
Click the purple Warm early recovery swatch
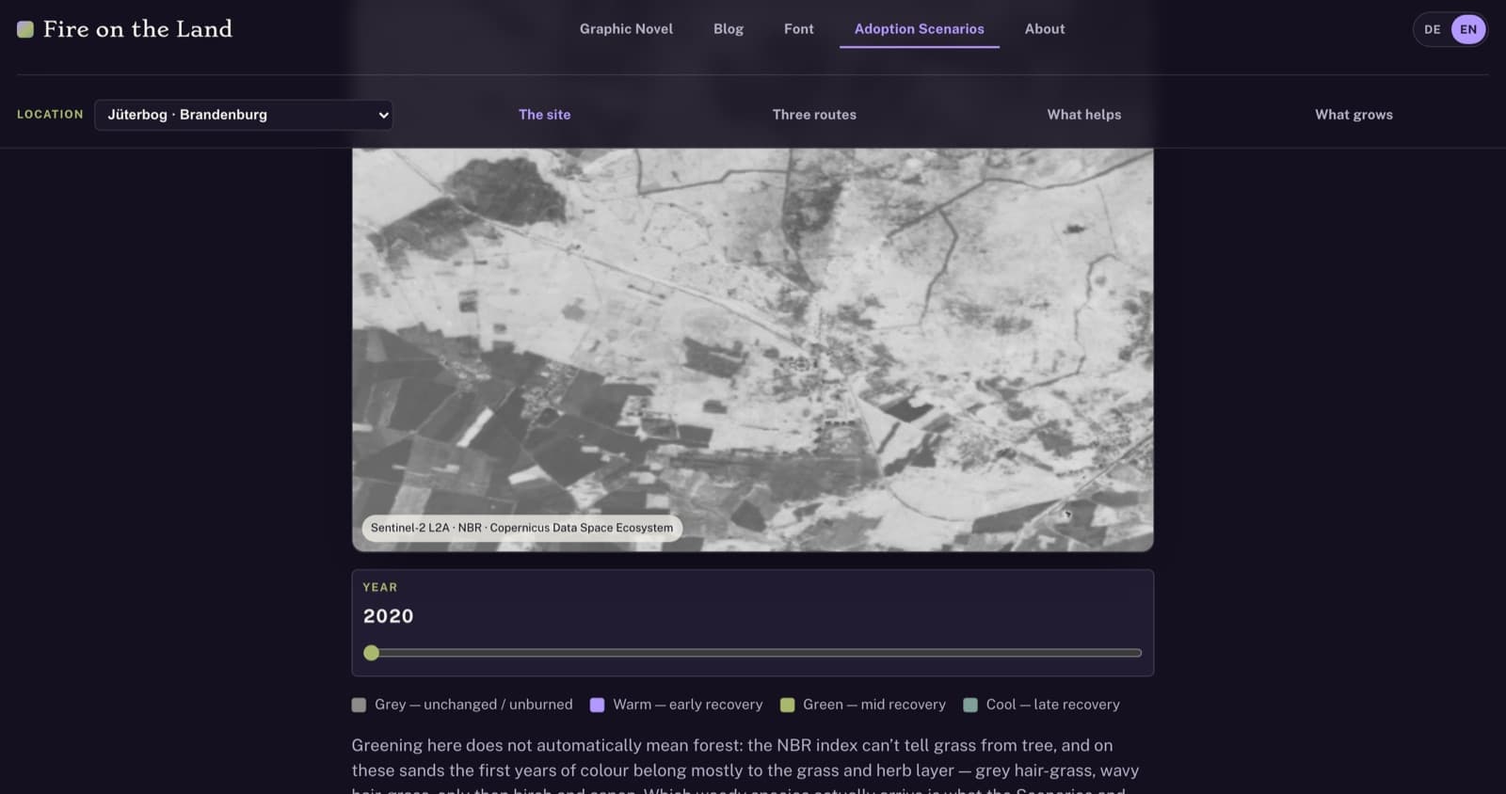click(597, 705)
